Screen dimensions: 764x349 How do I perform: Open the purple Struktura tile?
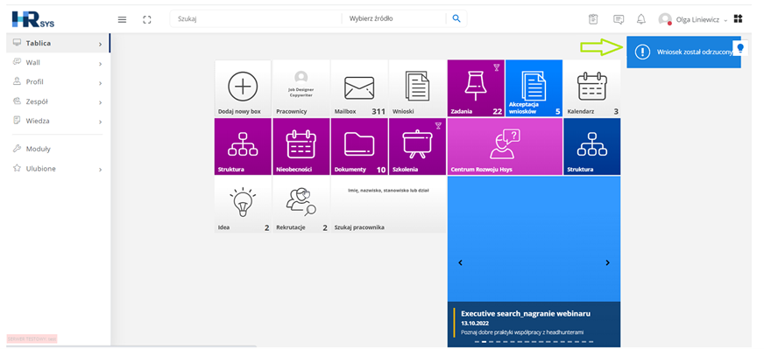(x=243, y=147)
